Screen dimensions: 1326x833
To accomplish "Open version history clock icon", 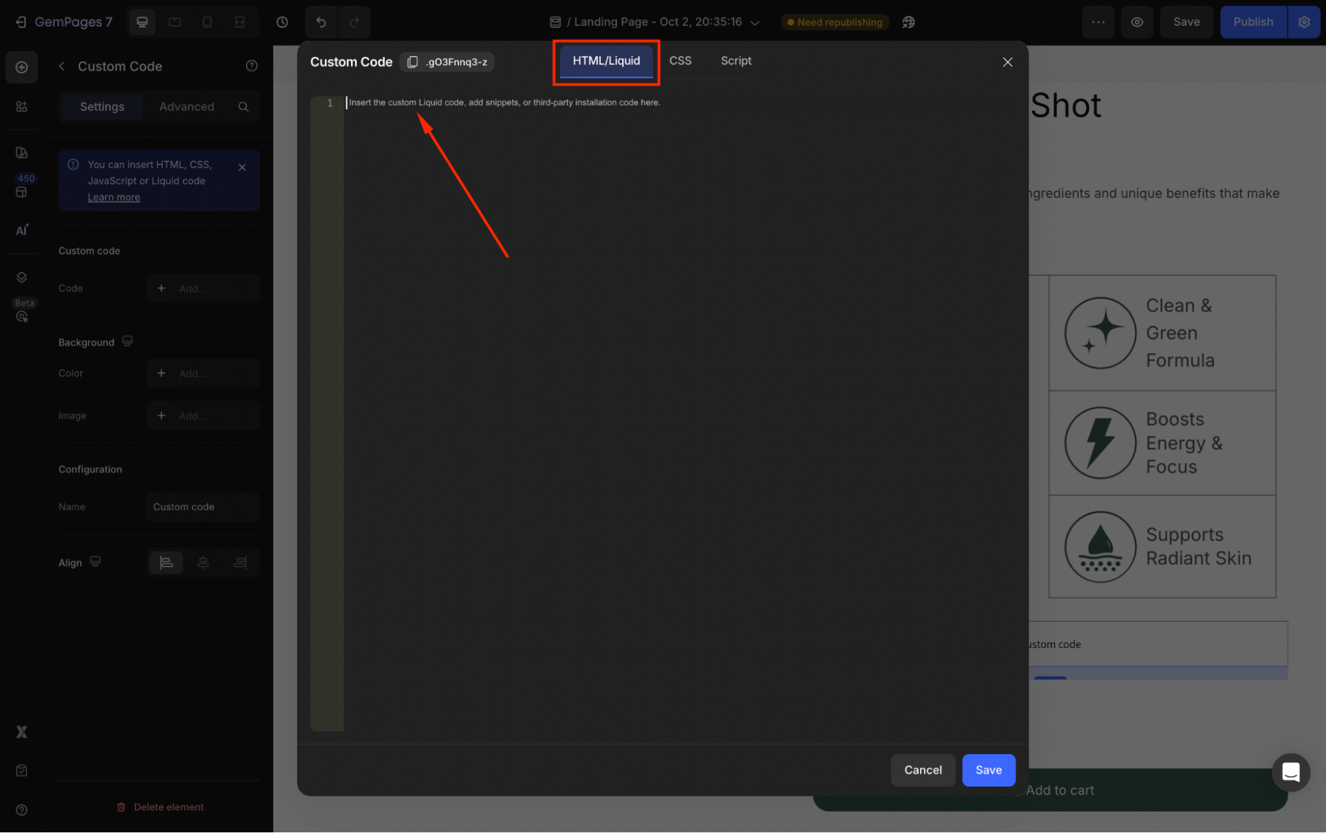I will click(282, 22).
